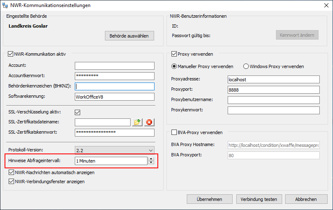Click into the Account input field
Image resolution: width=333 pixels, height=210 pixels.
[x=114, y=66]
